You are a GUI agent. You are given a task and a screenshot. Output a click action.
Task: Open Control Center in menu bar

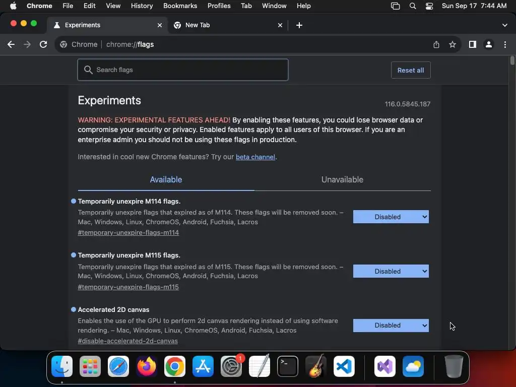[429, 6]
